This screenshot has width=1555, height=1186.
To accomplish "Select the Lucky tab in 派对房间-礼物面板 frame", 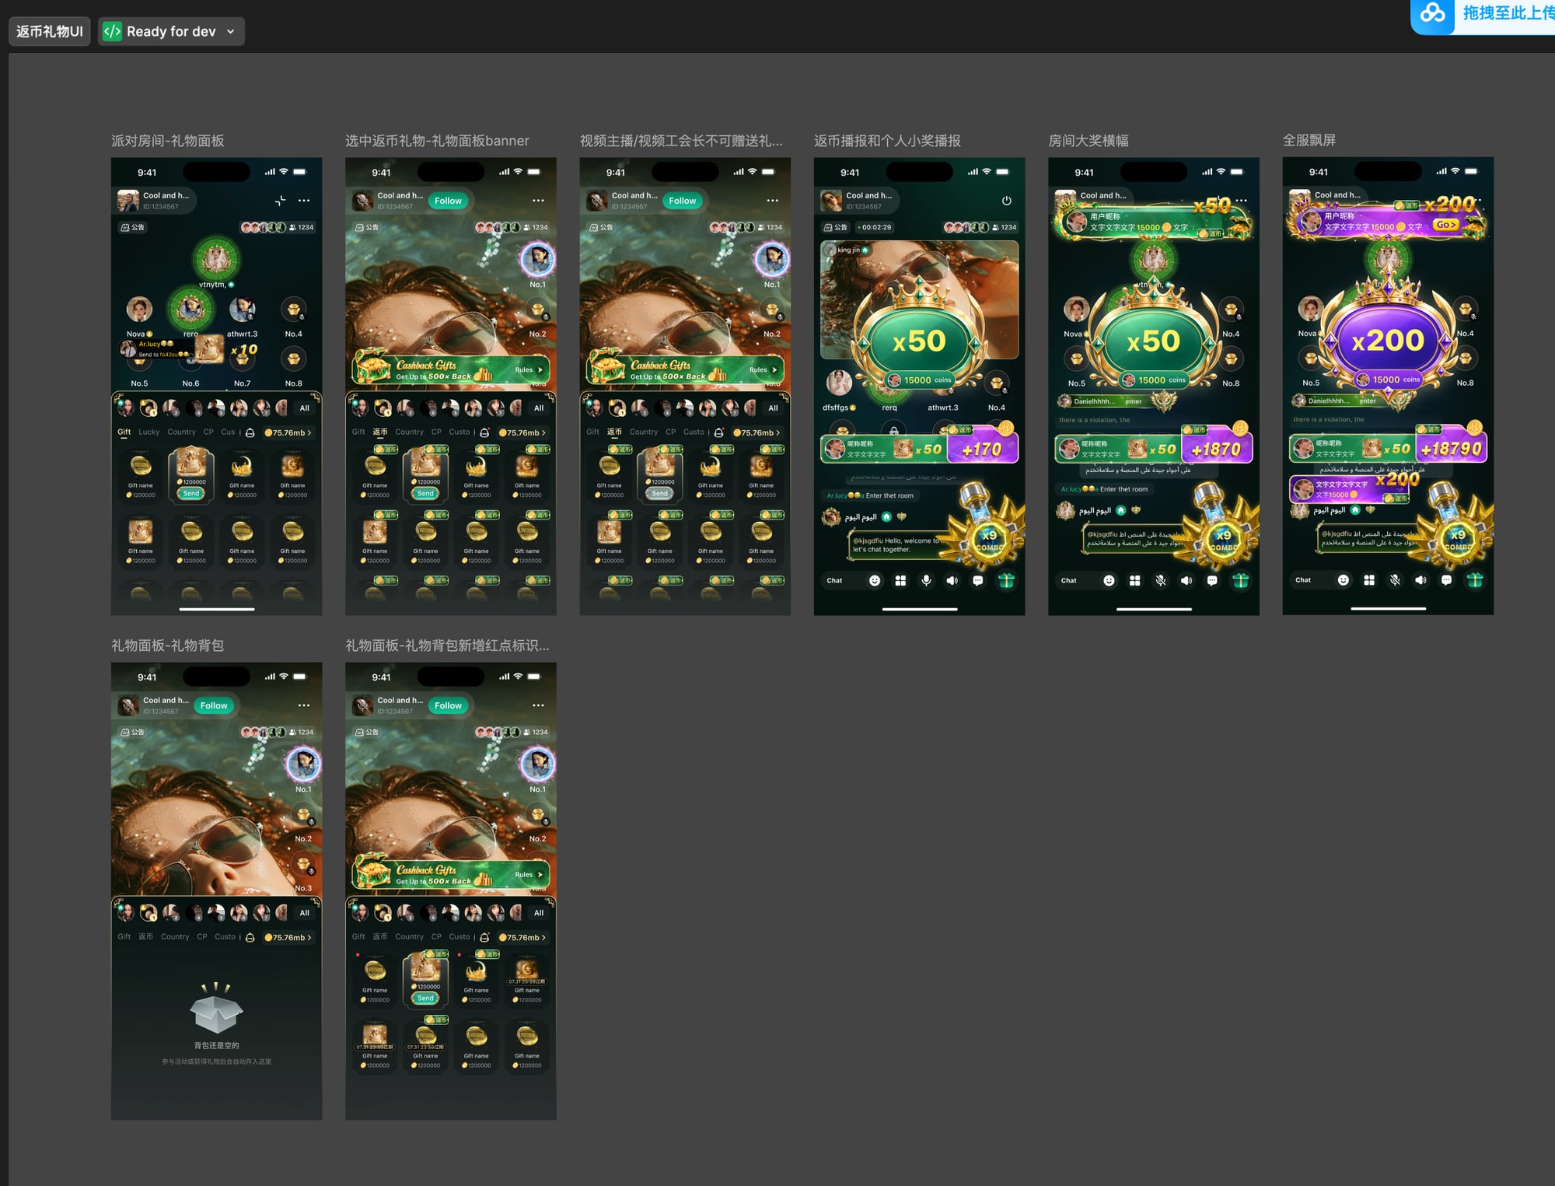I will tap(149, 432).
